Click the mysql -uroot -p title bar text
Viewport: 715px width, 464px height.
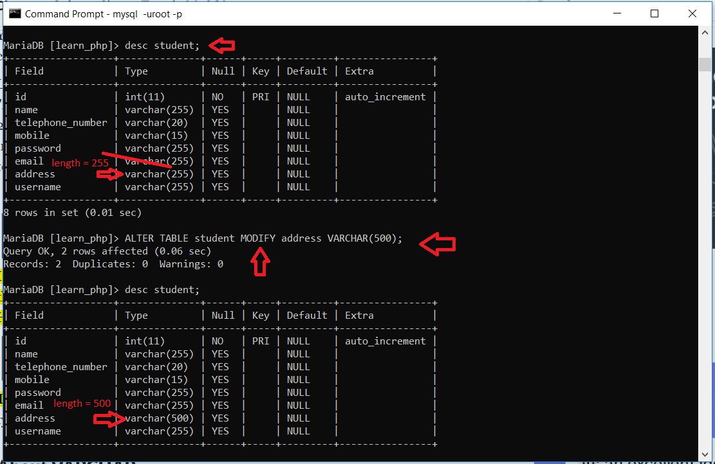(143, 13)
